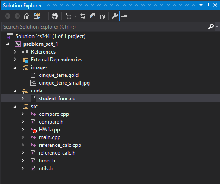Open the search options dropdown arrow
The width and height of the screenshot is (220, 184).
(217, 26)
